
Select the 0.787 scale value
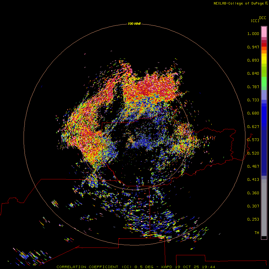(x=253, y=87)
